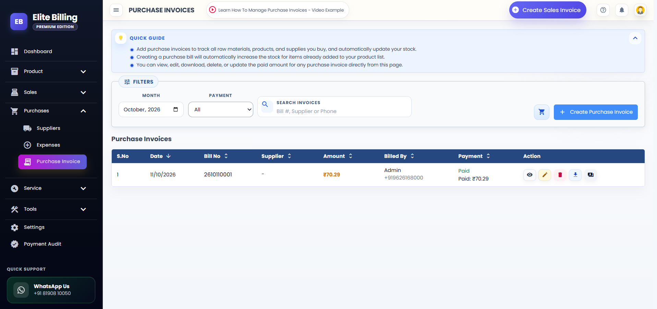Image resolution: width=657 pixels, height=309 pixels.
Task: Sort by Date column
Action: pos(160,156)
